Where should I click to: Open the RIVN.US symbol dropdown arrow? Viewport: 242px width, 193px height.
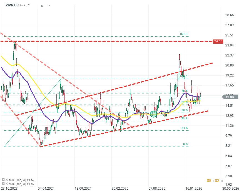29,5
